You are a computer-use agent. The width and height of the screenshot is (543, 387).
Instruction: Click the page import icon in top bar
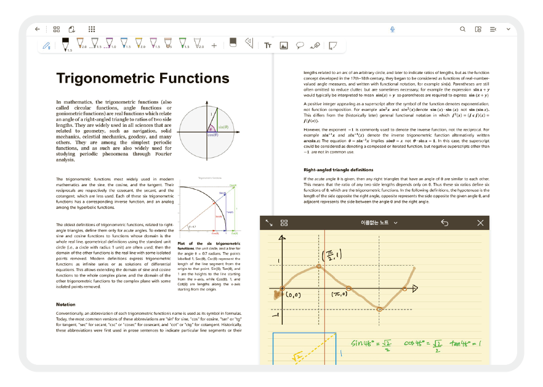[x=71, y=29]
